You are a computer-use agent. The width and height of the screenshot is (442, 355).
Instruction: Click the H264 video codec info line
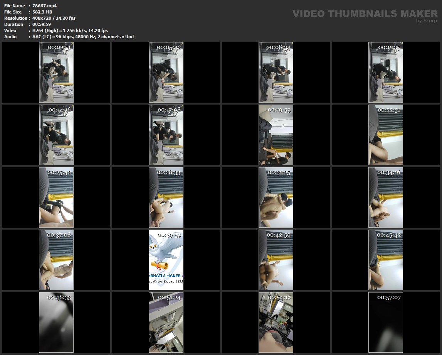click(70, 30)
